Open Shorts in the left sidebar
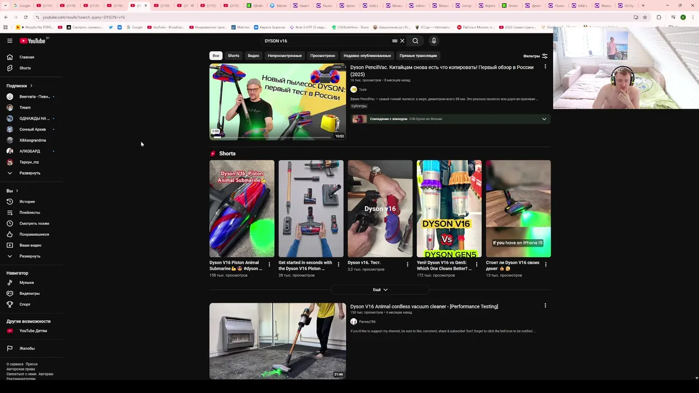The image size is (699, 393). [x=25, y=68]
